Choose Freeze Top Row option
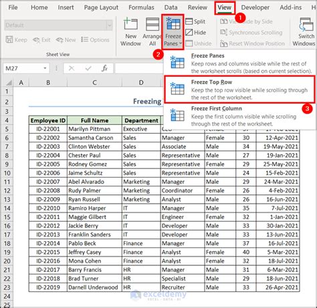 click(x=239, y=90)
